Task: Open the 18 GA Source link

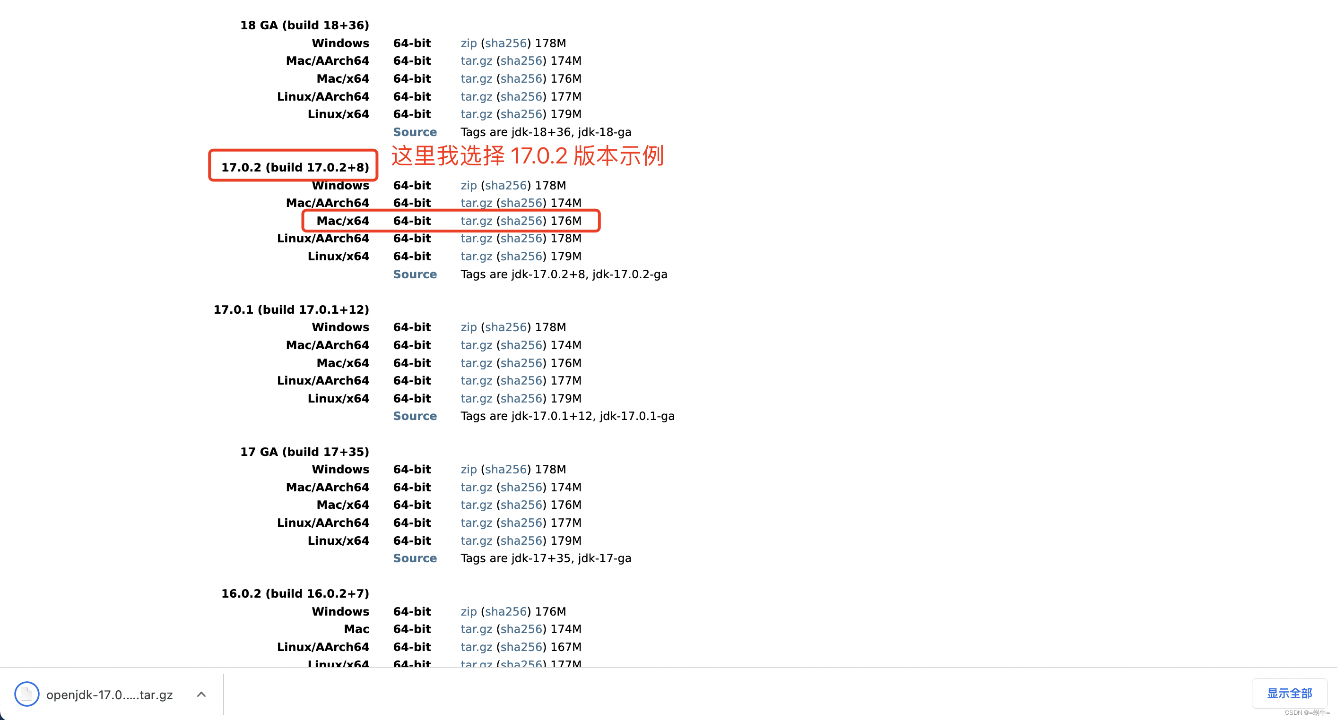Action: 414,132
